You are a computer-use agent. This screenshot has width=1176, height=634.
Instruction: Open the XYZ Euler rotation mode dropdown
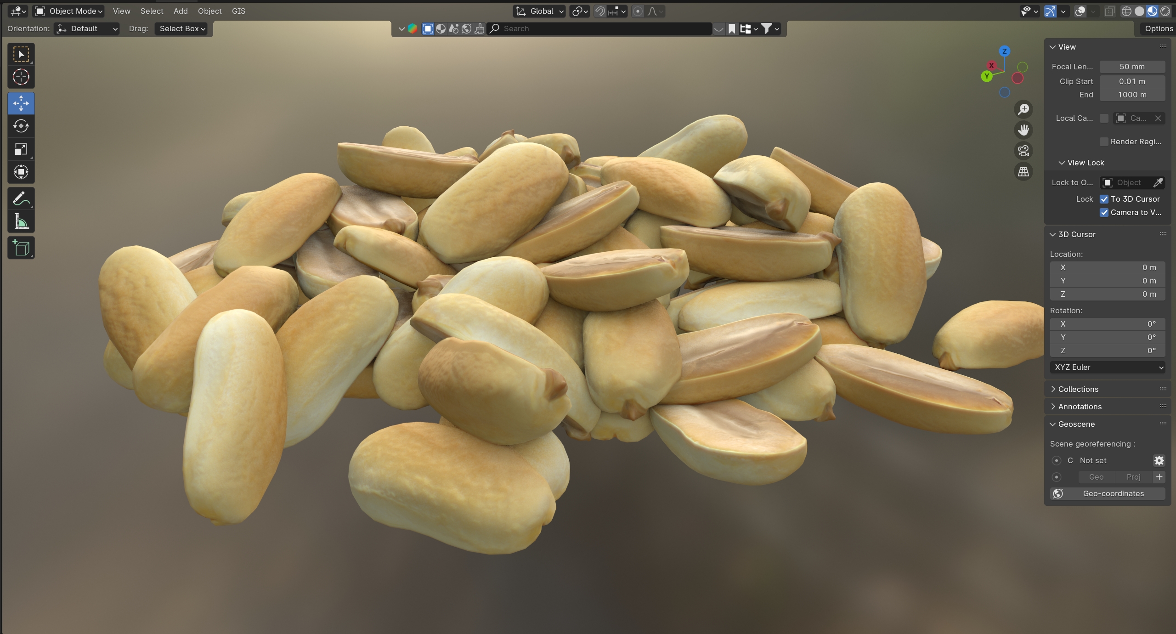point(1107,367)
